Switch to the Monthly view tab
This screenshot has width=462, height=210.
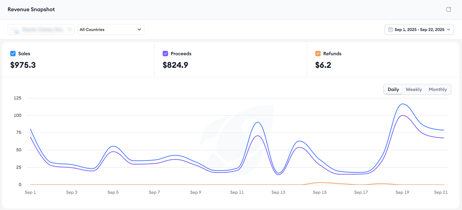point(437,89)
